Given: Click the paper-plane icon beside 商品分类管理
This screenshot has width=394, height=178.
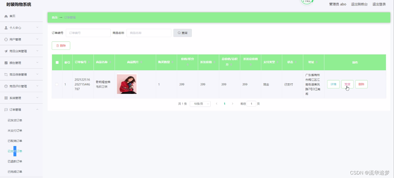Looking at the screenshot, I should tap(6, 51).
